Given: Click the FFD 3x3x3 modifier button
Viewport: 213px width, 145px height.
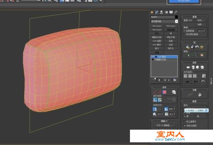Looking at the screenshot, I should click(171, 26).
